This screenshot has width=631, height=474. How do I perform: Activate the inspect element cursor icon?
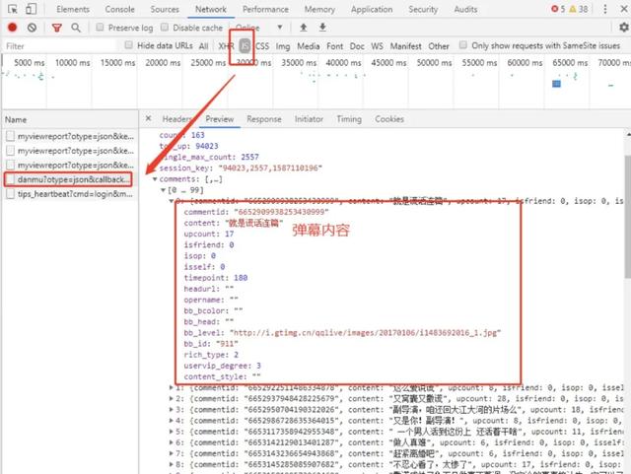pyautogui.click(x=13, y=9)
